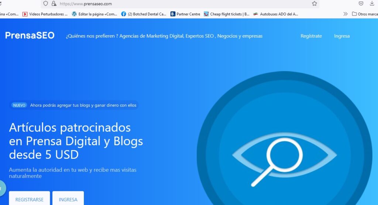Click the ...ina «Com... bookmark
378x205 pixels.
point(9,14)
